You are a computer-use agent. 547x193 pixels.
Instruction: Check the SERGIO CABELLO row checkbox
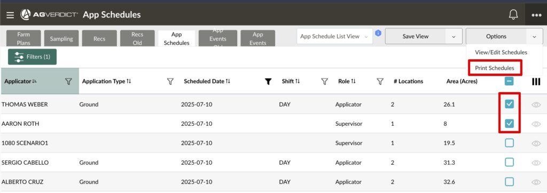coord(509,162)
